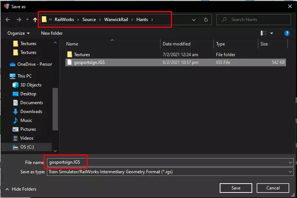Open Pictures in navigation pane
The image size is (297, 198).
click(x=24, y=129)
